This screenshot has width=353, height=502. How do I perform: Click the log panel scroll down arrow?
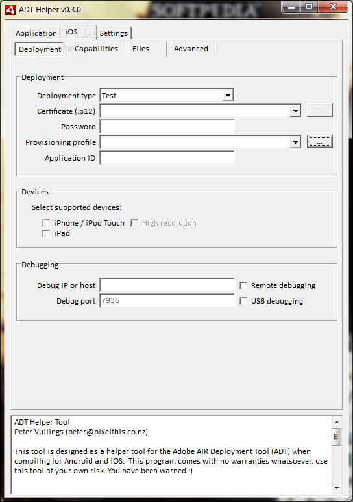pos(337,488)
